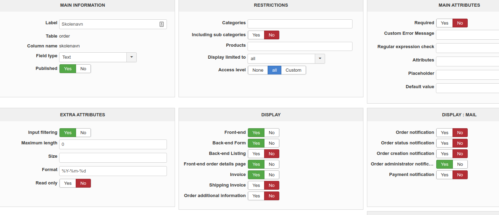Turn on Shipping Invoice display
The image size is (499, 215).
point(256,185)
